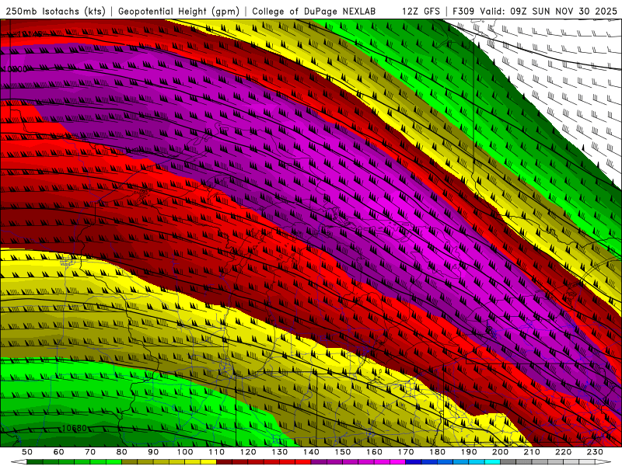Click the '12Z GFS' model run label

click(x=421, y=12)
